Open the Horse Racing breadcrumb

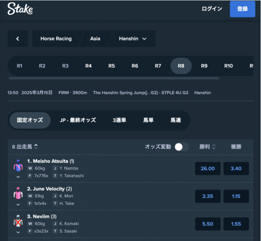point(56,39)
